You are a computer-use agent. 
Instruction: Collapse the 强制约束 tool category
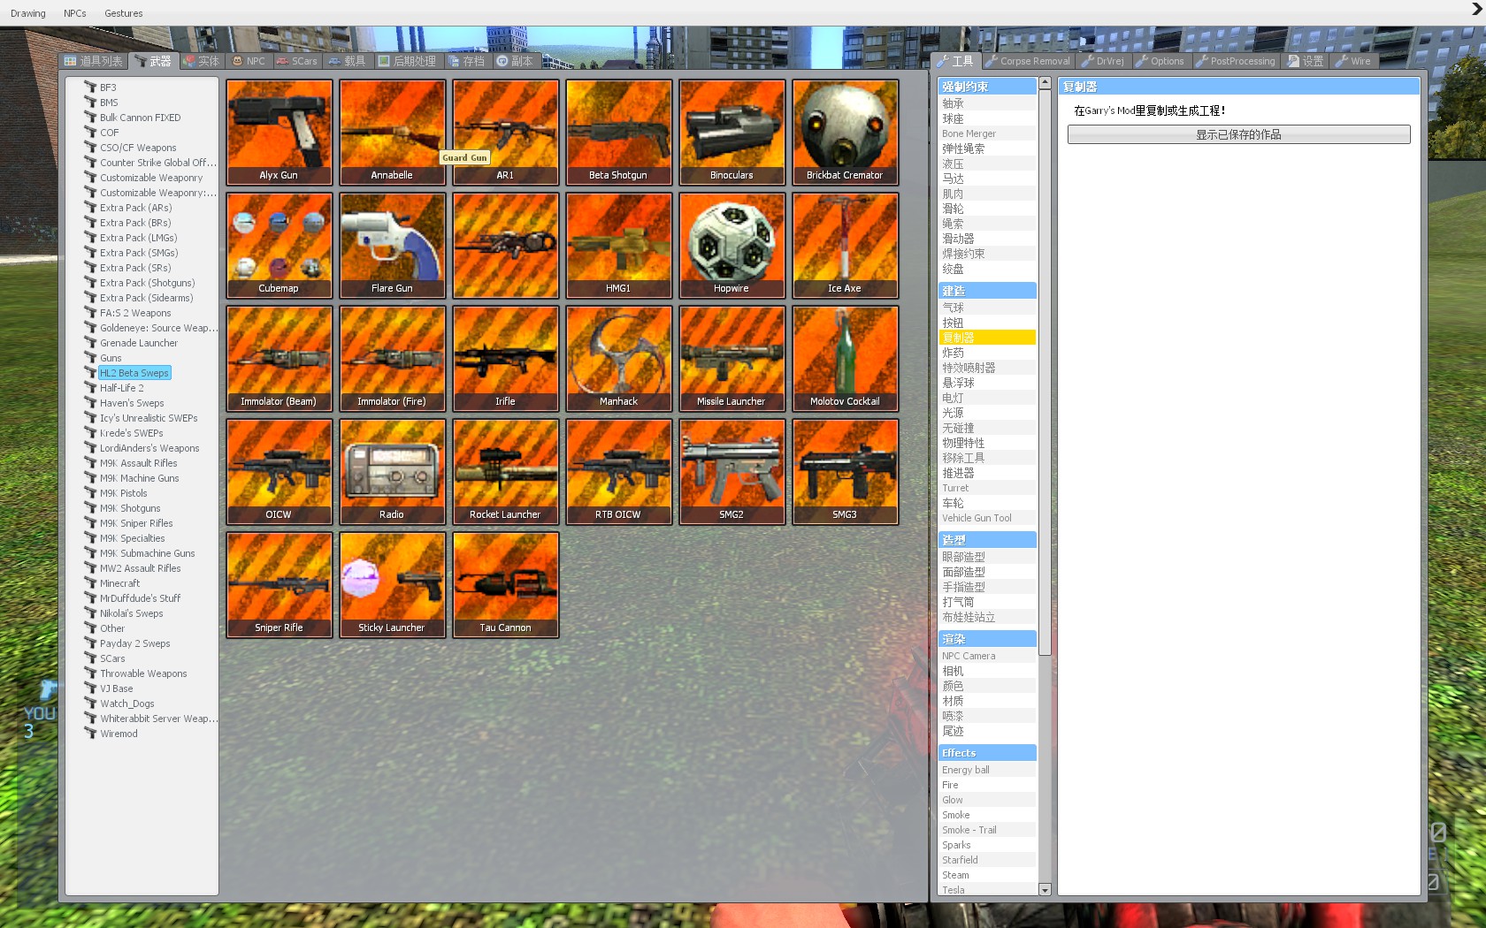(x=987, y=87)
